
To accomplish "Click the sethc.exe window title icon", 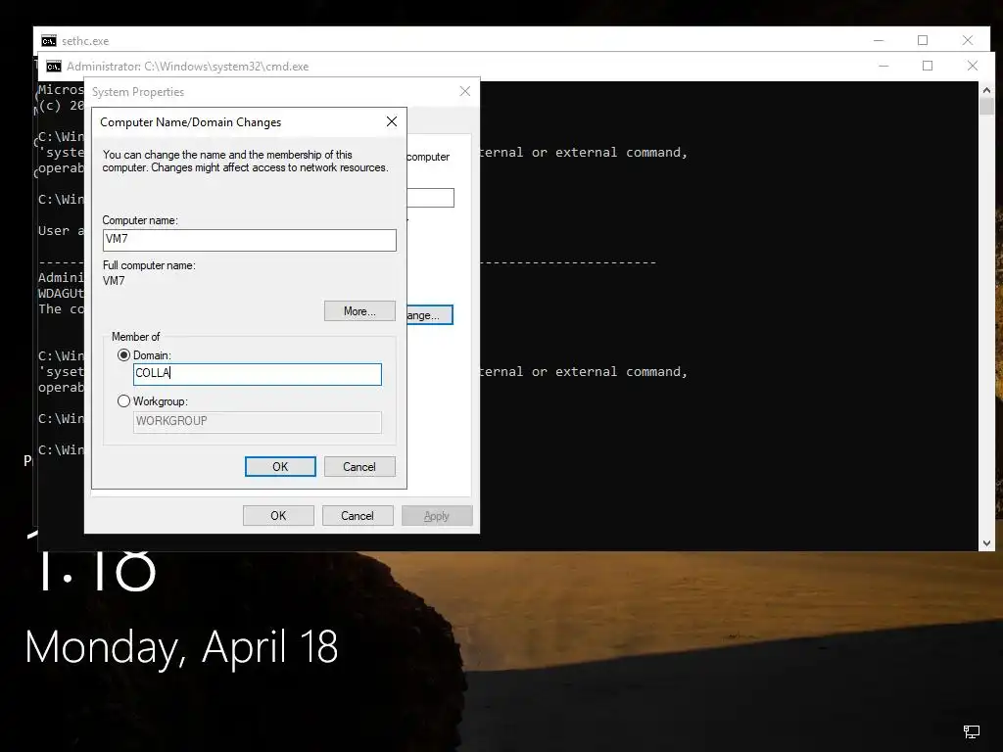I will [49, 41].
